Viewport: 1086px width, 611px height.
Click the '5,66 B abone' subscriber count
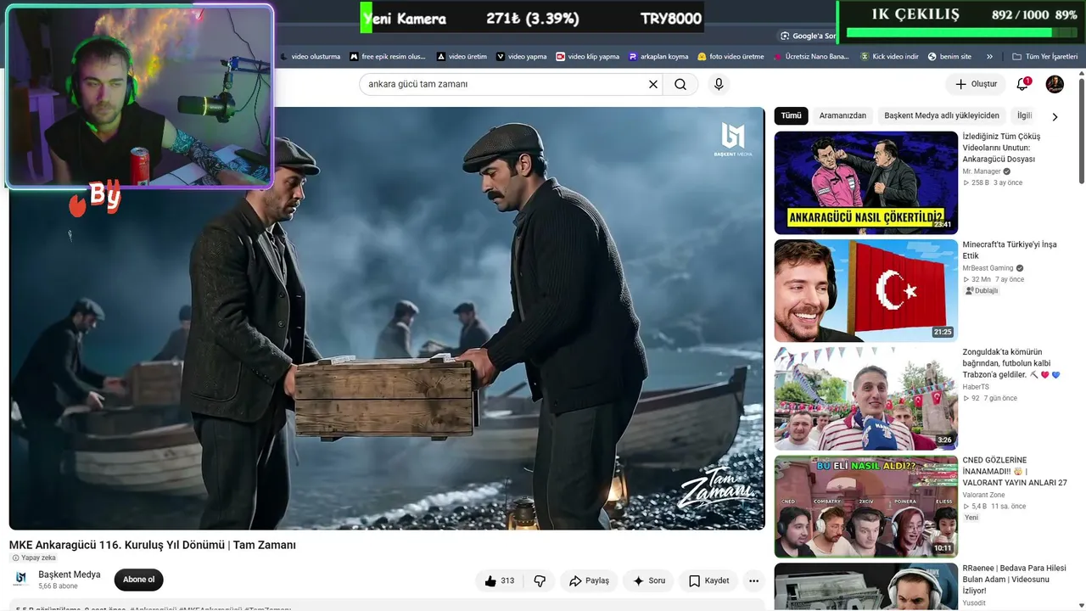58,586
